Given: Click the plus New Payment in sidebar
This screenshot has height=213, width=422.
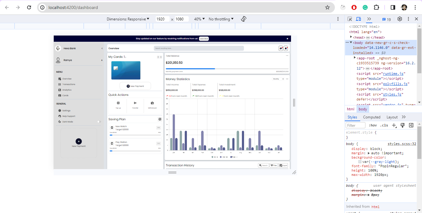Looking at the screenshot, I should click(79, 141).
